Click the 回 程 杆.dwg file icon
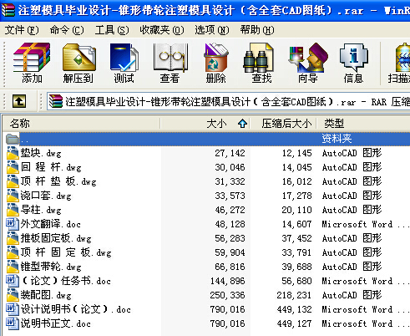Image resolution: width=410 pixels, height=336 pixels. coord(13,167)
